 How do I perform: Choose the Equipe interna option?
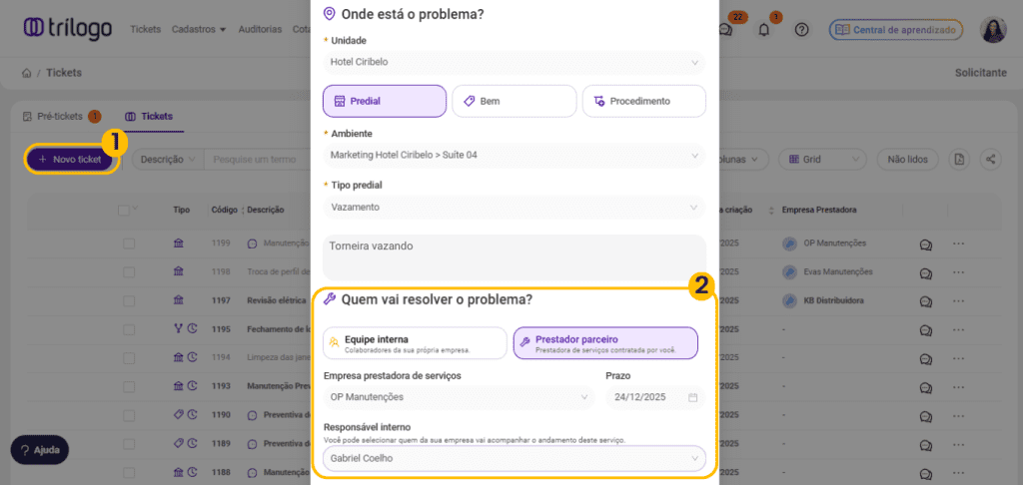415,343
